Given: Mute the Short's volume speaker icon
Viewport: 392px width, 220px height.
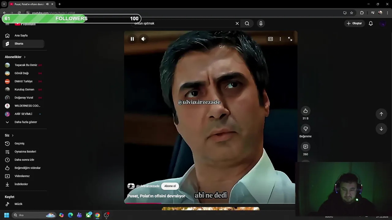Looking at the screenshot, I should click(143, 39).
